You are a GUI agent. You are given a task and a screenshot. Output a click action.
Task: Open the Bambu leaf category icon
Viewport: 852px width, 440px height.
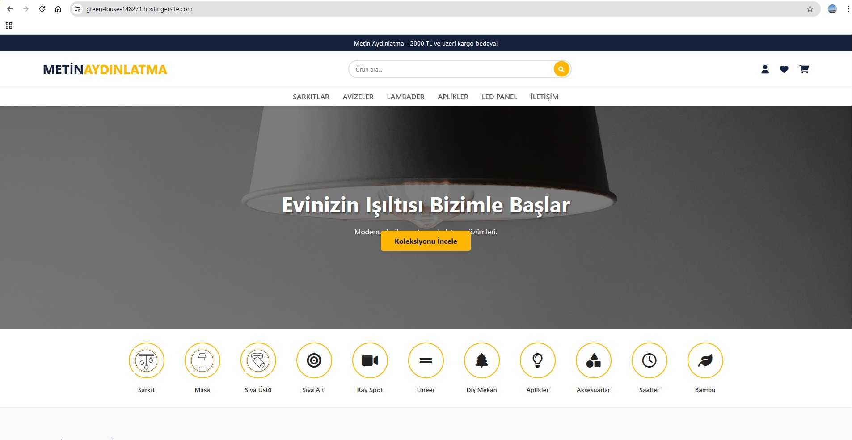tap(705, 360)
